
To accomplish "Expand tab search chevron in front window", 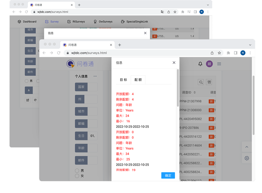I will (x=250, y=45).
